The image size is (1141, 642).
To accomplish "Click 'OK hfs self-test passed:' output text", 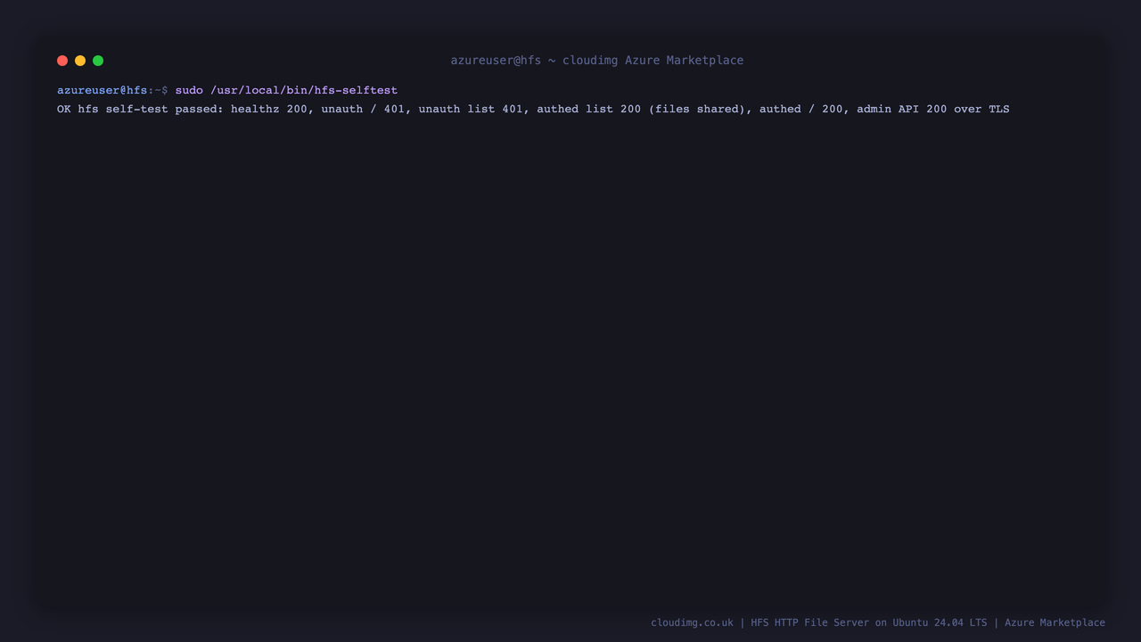I will click(141, 109).
